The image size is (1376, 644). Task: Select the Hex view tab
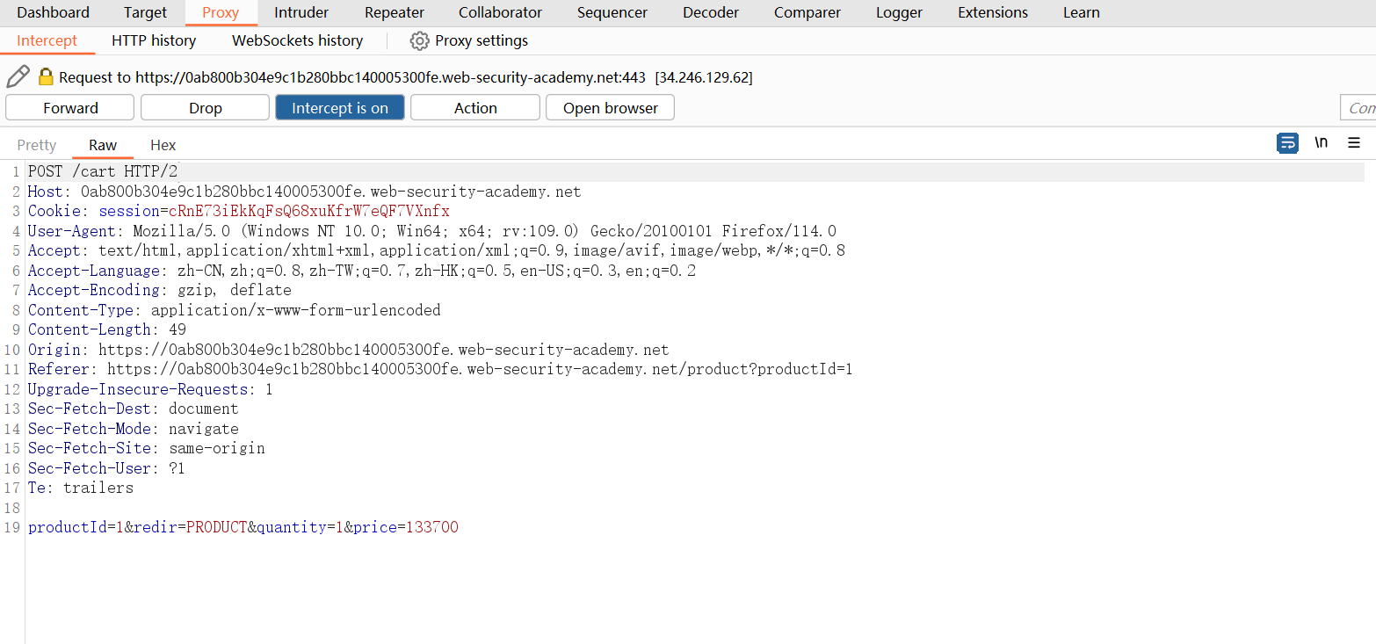point(163,146)
